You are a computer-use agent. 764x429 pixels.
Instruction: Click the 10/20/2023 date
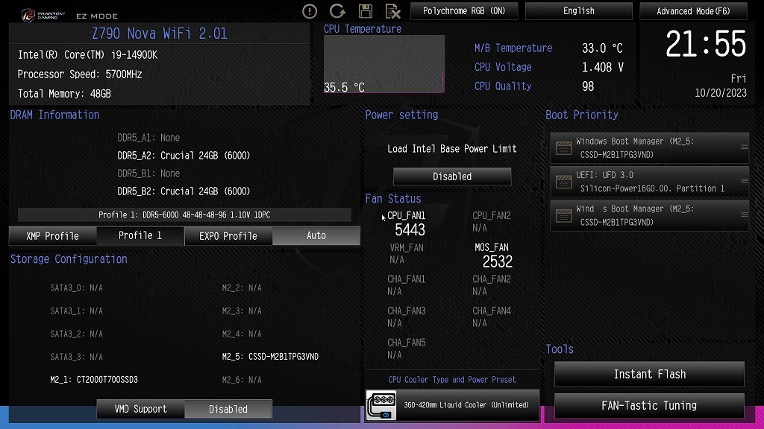pos(721,93)
